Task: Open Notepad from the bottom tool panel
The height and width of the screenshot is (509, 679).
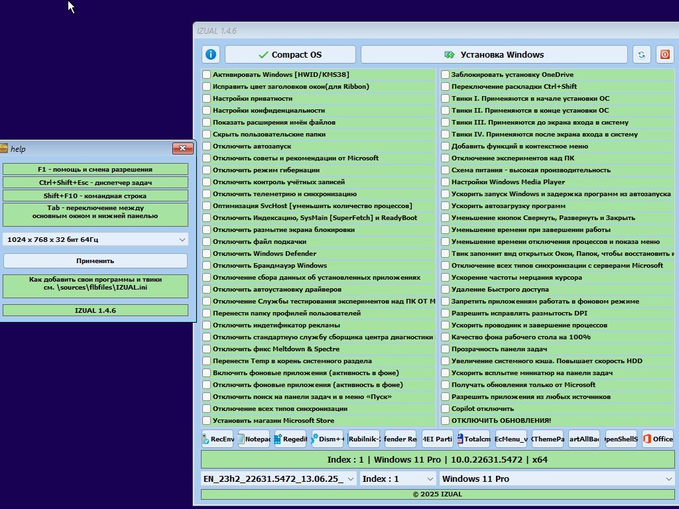Action: click(x=254, y=439)
